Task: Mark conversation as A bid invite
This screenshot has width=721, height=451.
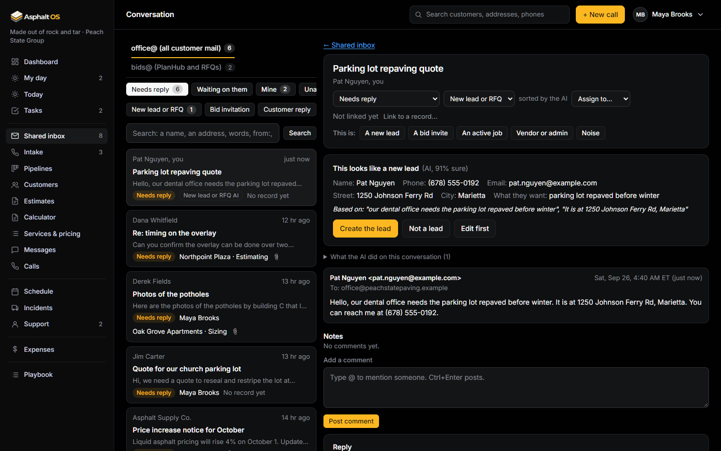Action: pos(431,133)
